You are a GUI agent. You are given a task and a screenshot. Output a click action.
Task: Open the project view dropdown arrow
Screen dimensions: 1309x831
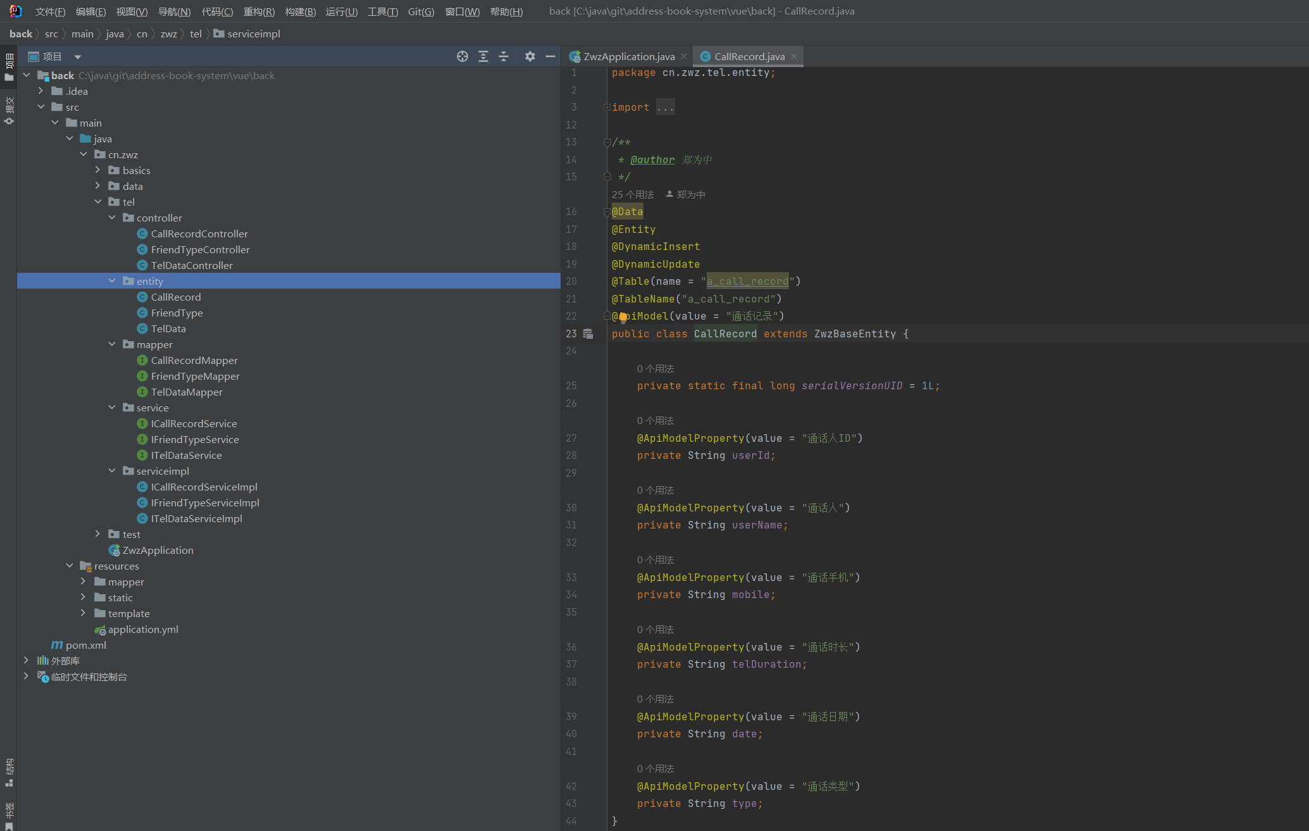click(78, 57)
